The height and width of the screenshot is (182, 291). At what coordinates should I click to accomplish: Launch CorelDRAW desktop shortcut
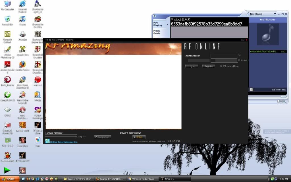tap(7, 96)
